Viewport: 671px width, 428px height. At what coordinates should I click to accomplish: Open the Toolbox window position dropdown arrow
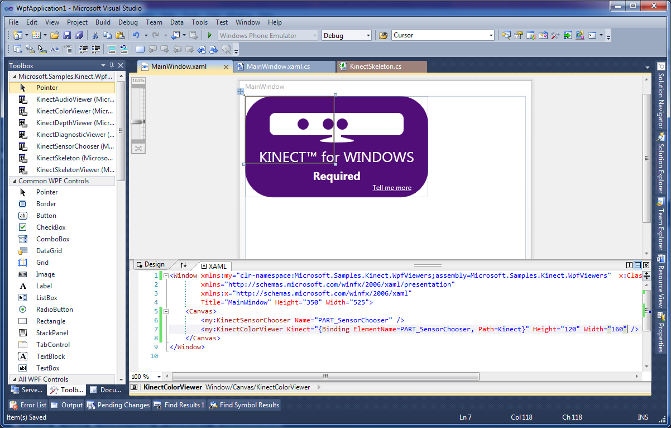[x=103, y=65]
